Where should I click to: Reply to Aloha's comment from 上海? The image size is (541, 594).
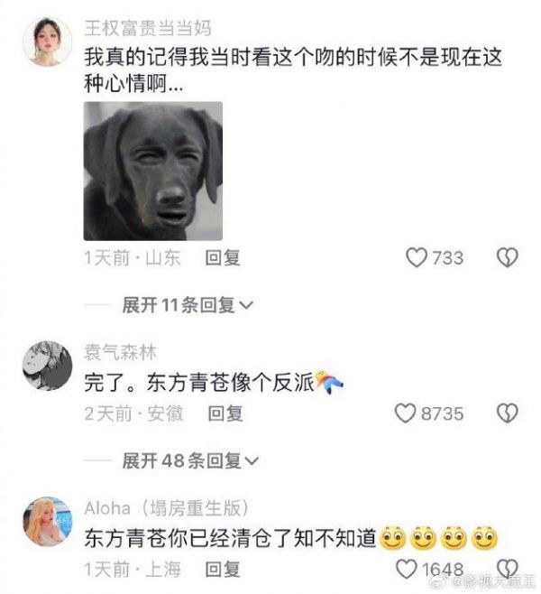[x=223, y=569]
